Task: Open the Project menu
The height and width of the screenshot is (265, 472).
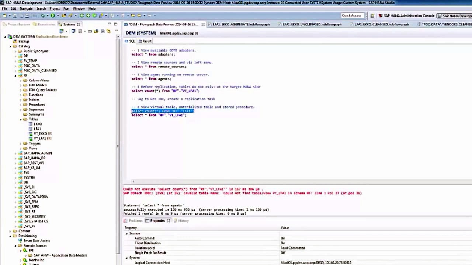Action: click(x=55, y=8)
